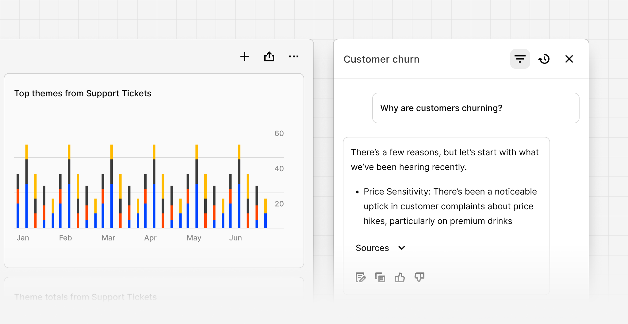Give thumbs down feedback on the response

pos(419,277)
